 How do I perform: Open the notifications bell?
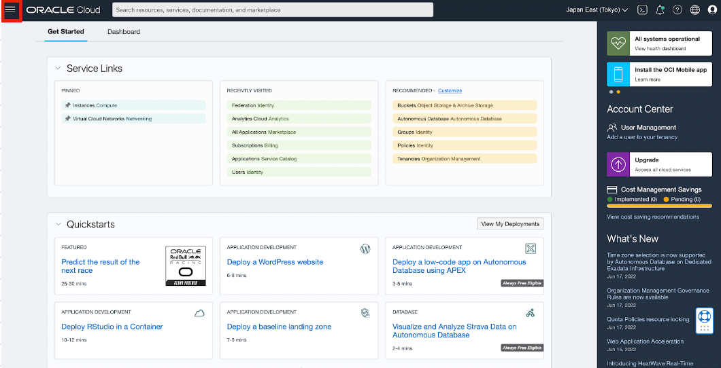[x=660, y=10]
